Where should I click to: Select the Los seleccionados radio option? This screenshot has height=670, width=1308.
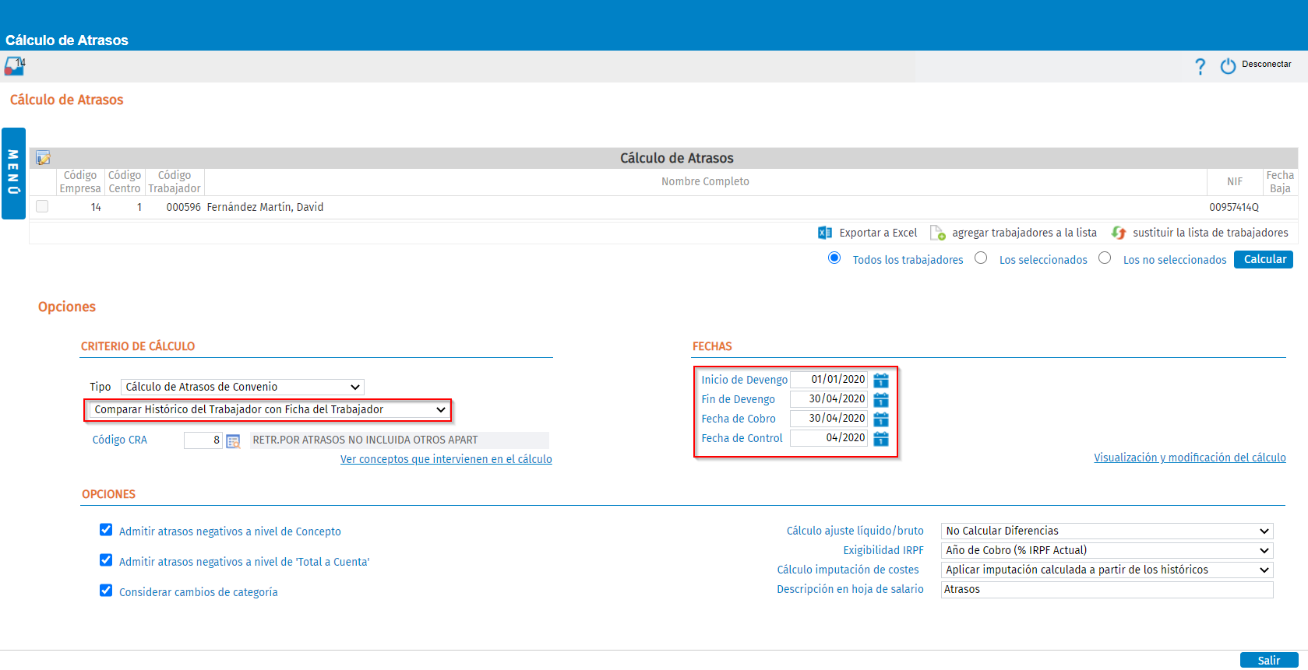981,258
